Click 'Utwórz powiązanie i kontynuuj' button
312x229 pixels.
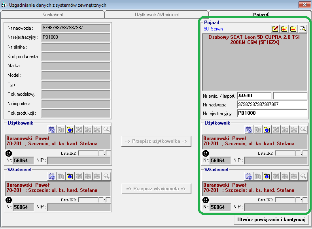pos(271,219)
